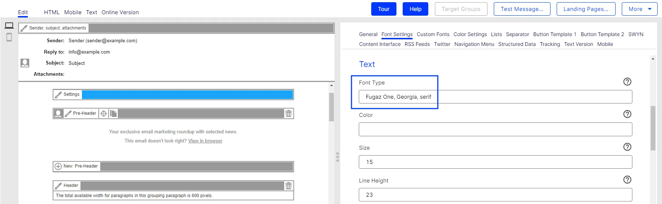Screen dimensions: 662x204
Task: Click copy icon on Pre-Header bar
Action: (113, 114)
